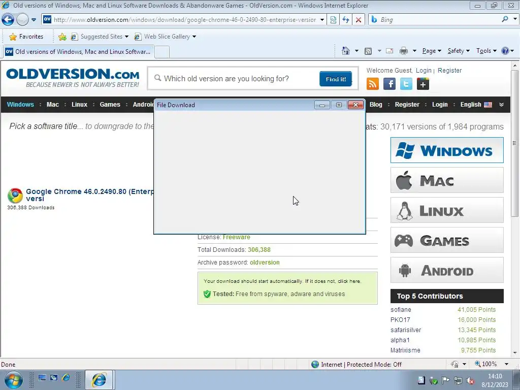Click the Print icon in command bar
The image size is (520, 390).
coord(404,51)
